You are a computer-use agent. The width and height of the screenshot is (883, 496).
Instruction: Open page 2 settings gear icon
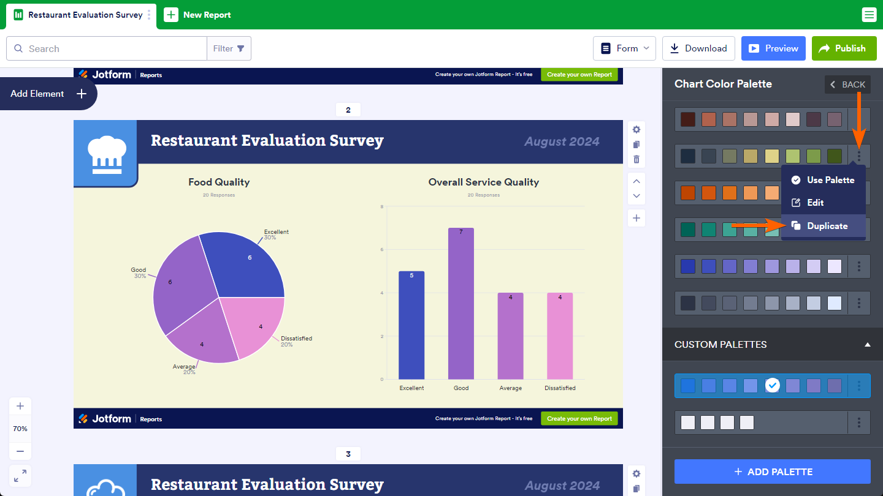click(x=636, y=129)
